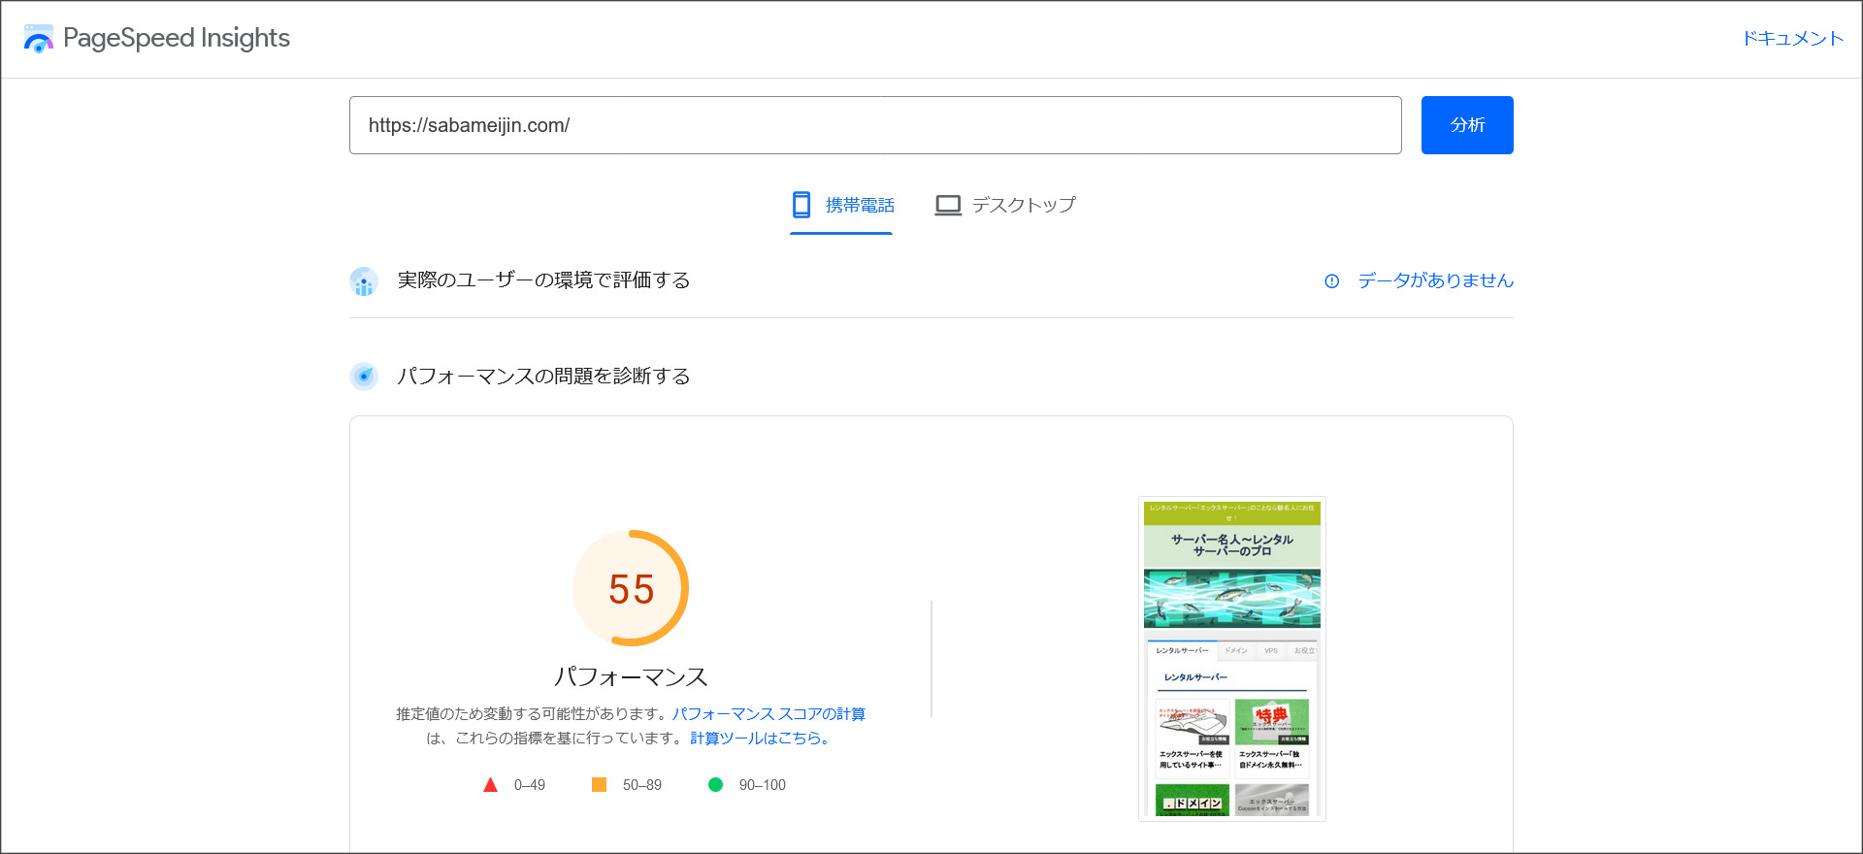The image size is (1863, 854).
Task: Click the 50–89 legend text
Action: tap(642, 785)
